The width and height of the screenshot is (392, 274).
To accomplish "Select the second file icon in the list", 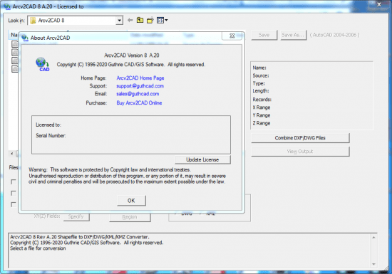I will pyautogui.click(x=15, y=53).
